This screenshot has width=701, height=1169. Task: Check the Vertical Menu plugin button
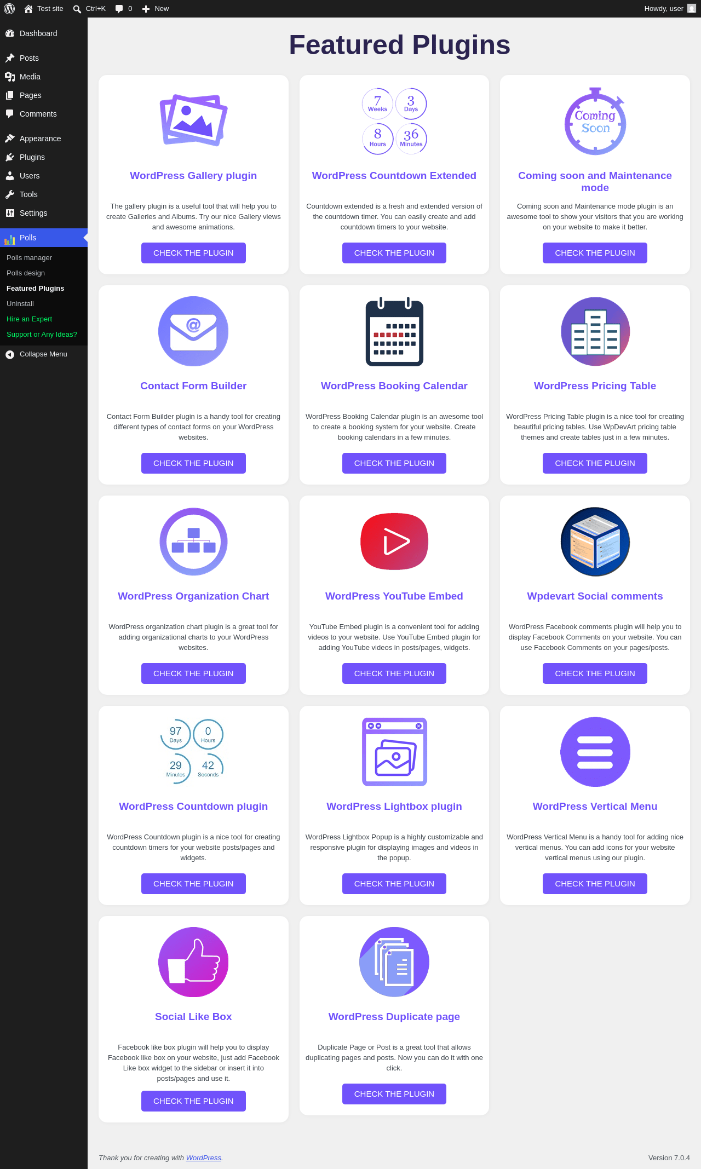point(595,884)
